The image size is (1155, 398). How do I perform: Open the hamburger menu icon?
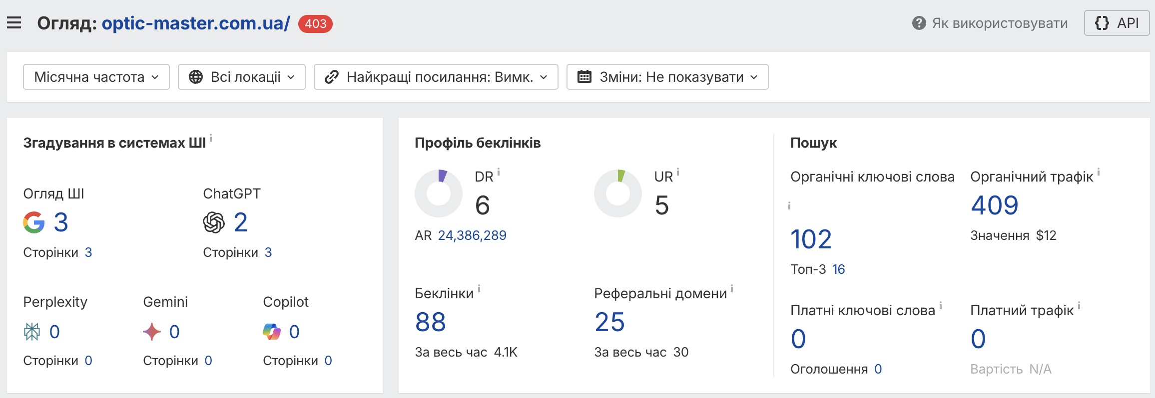[x=14, y=23]
